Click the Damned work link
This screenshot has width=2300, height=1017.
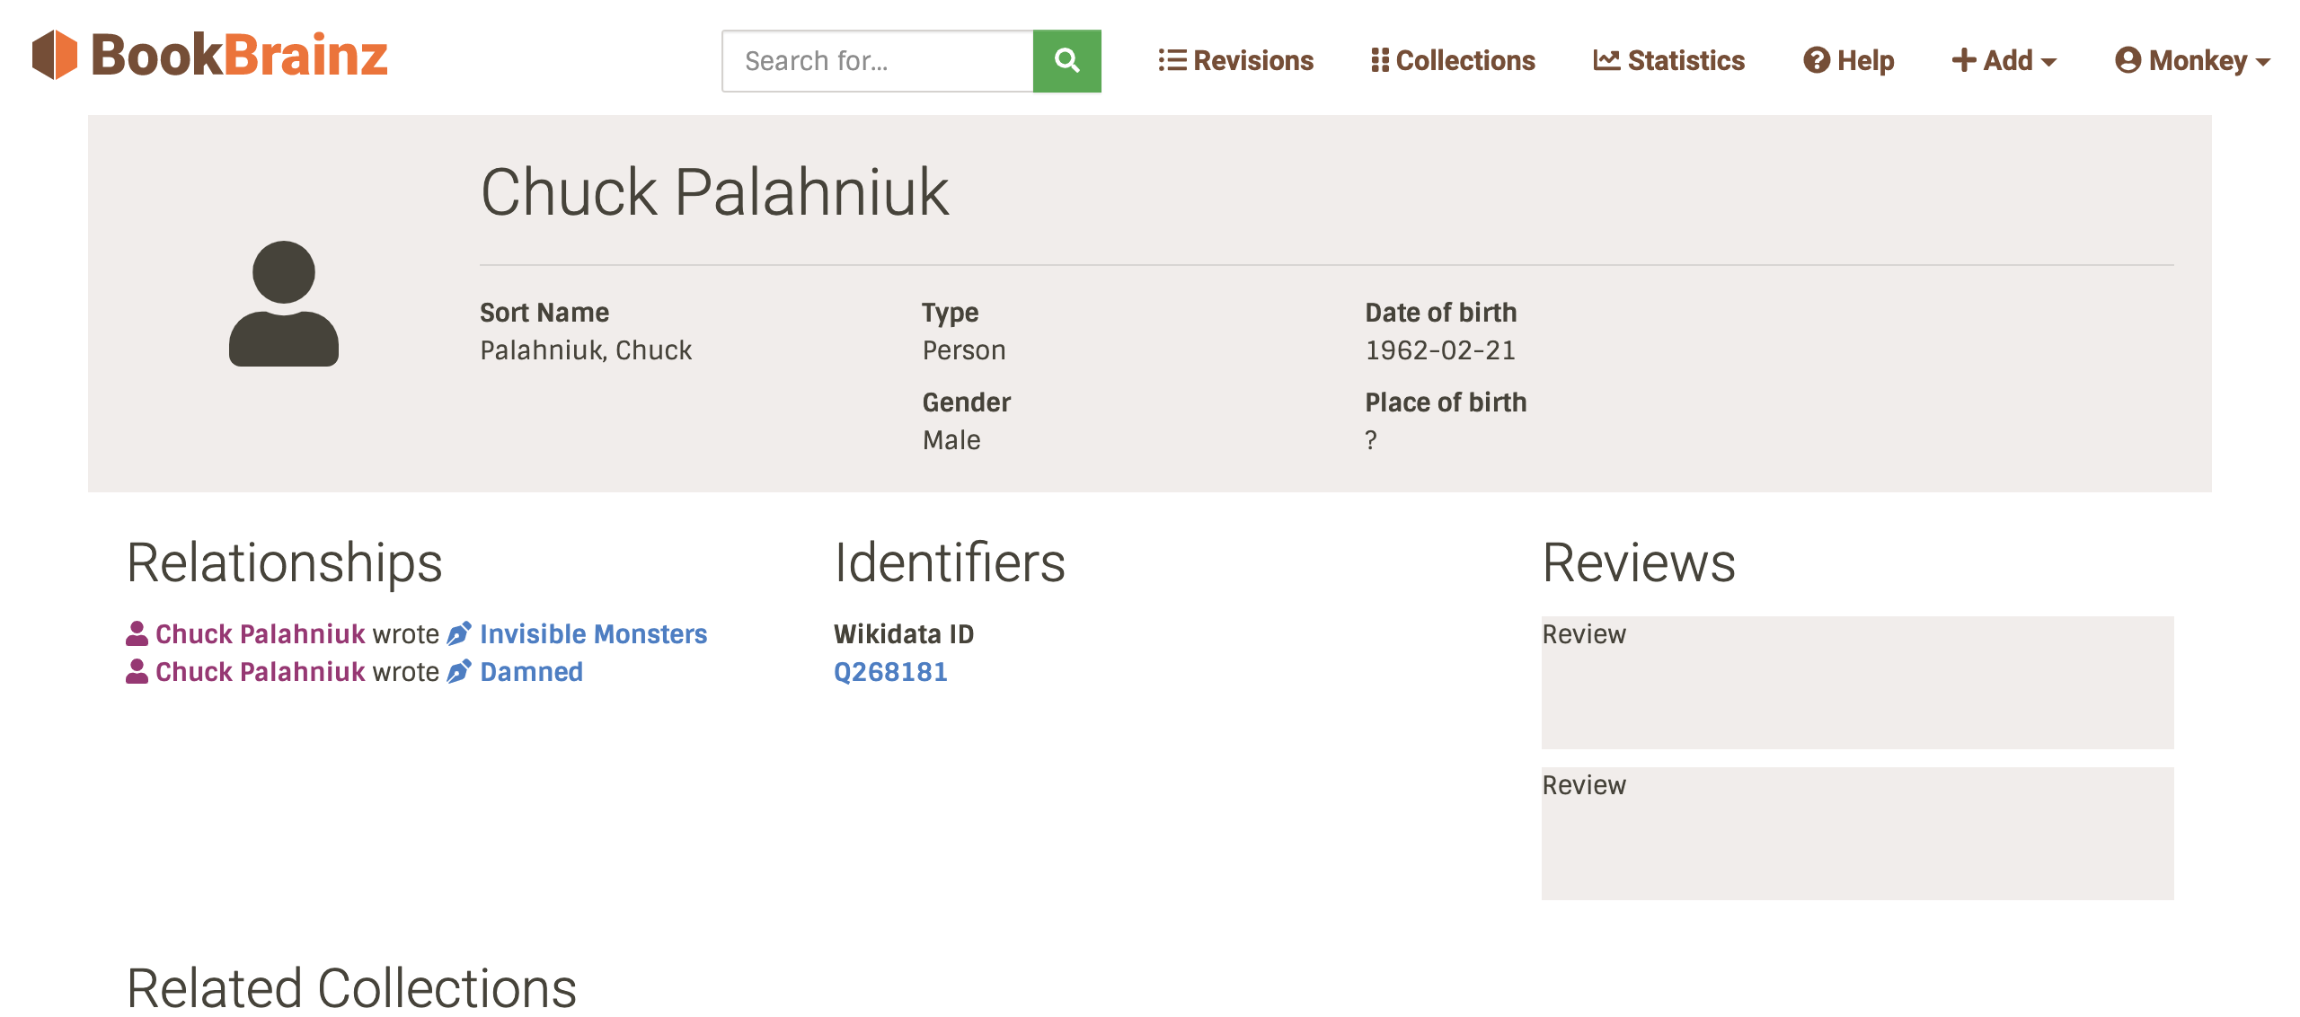coord(531,672)
